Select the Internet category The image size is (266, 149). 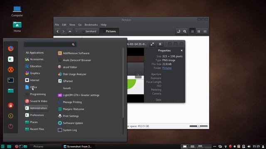(32, 80)
